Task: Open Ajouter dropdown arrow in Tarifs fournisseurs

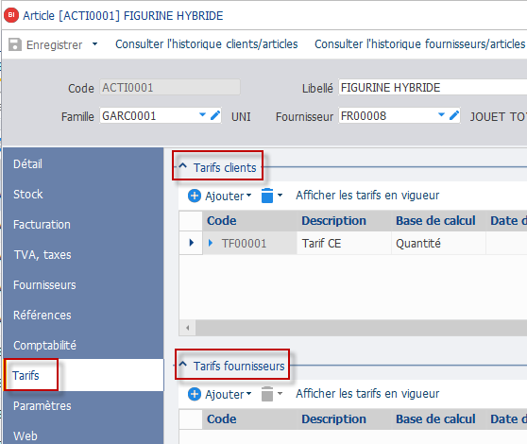Action: pos(248,394)
